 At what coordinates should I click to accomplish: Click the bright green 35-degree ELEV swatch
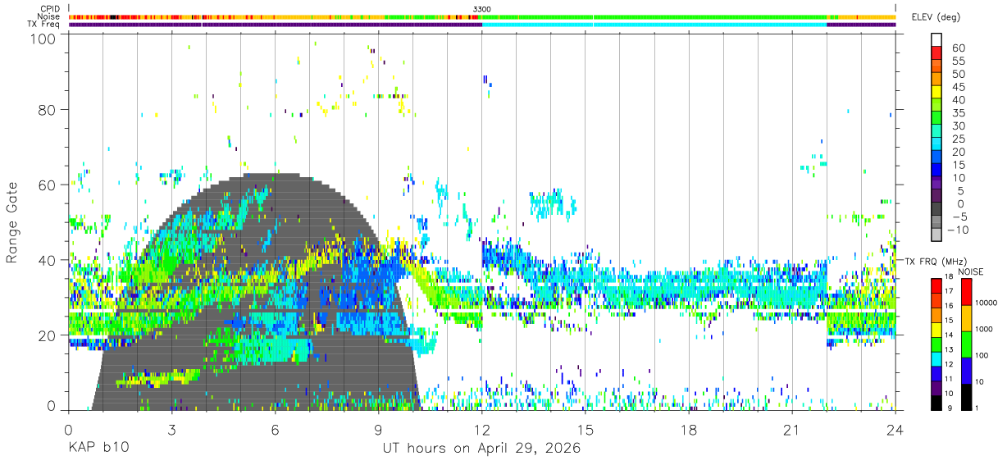point(936,119)
